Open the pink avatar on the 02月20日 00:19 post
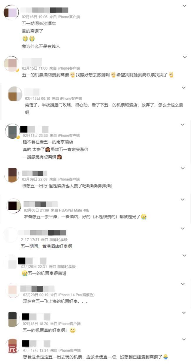Viewport: 191px width, 364px height. [13, 290]
